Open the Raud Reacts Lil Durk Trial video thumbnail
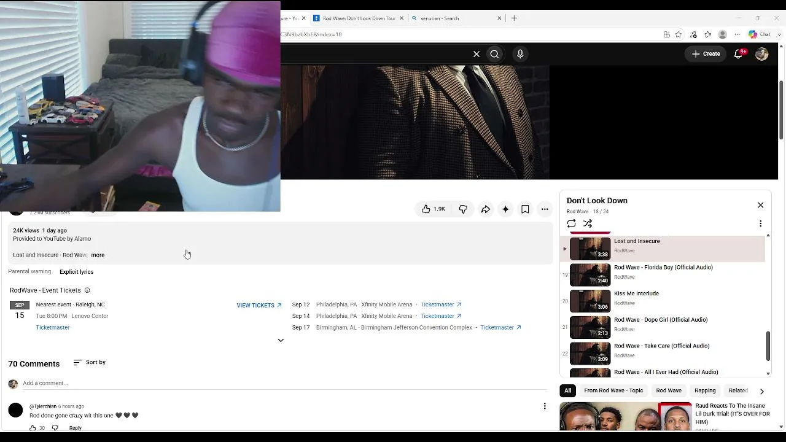The width and height of the screenshot is (786, 442). coord(626,417)
